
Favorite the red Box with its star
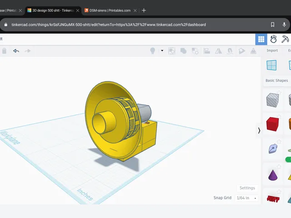279,116
